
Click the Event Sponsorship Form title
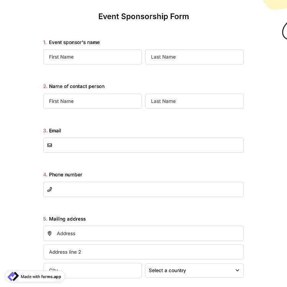click(x=143, y=16)
